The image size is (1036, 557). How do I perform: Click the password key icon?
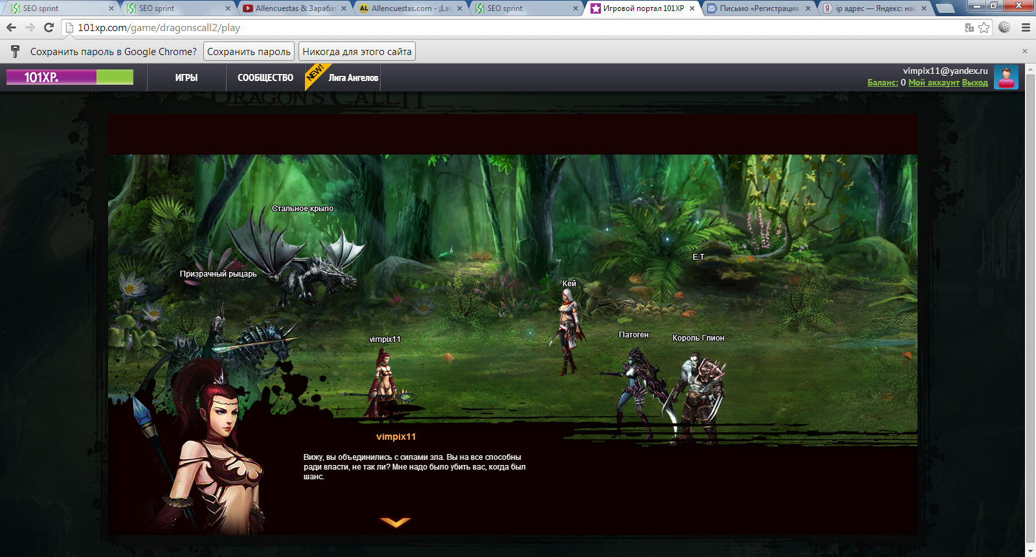[x=16, y=51]
